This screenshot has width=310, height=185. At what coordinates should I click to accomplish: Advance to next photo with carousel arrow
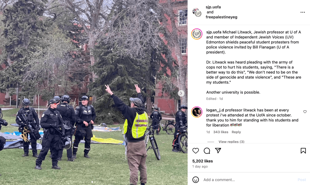pyautogui.click(x=181, y=93)
